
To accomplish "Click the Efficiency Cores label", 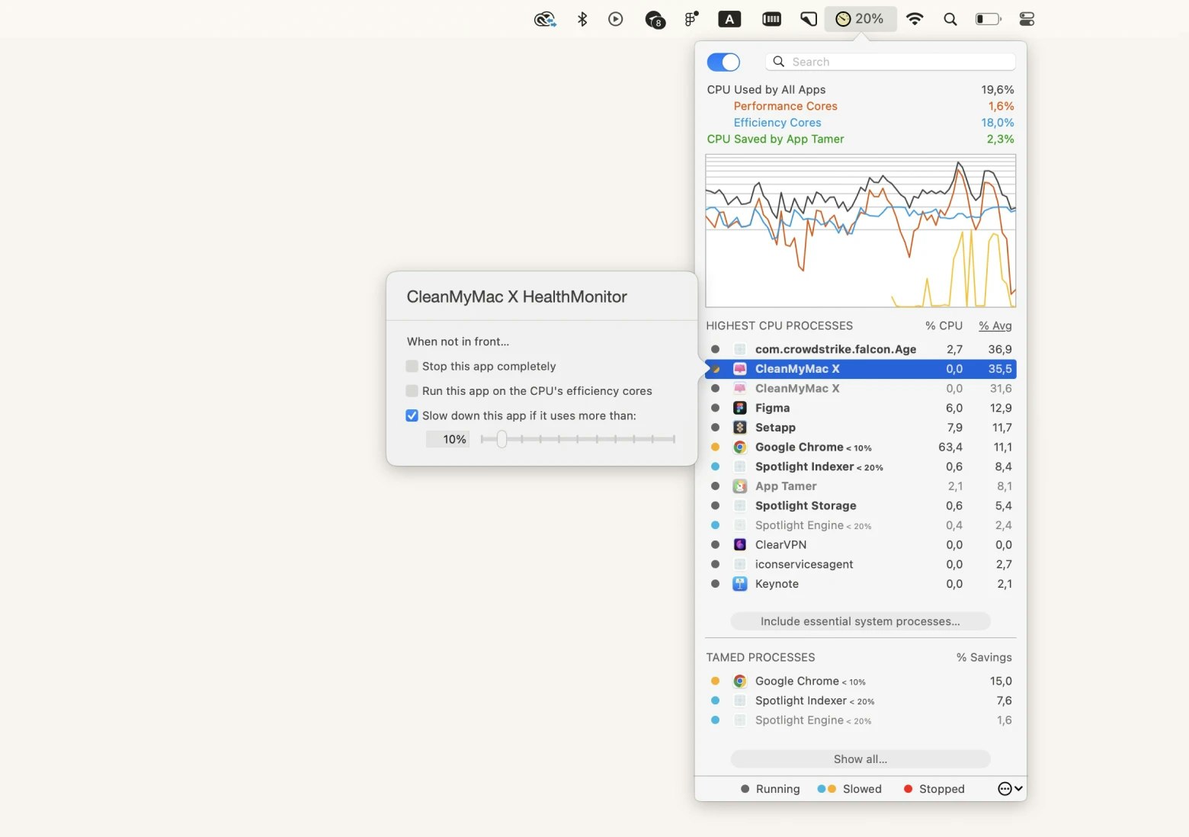I will [x=777, y=123].
